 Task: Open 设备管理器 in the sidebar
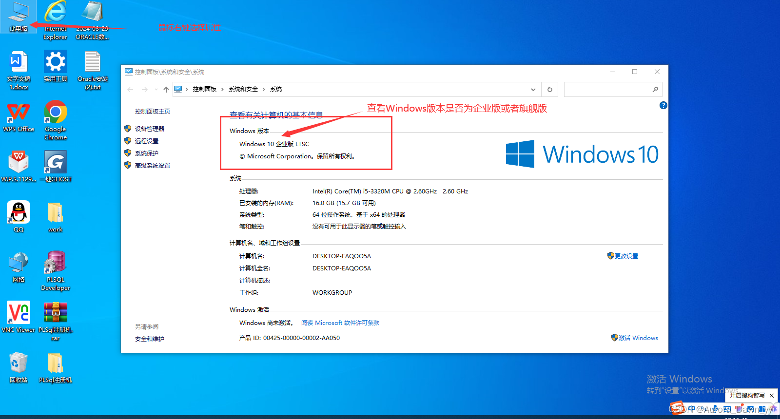[x=150, y=129]
